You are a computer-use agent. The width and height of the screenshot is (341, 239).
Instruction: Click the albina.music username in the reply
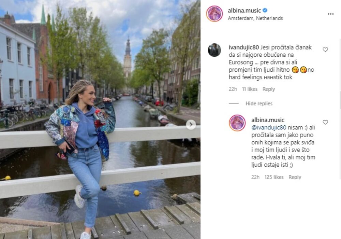[x=268, y=120]
